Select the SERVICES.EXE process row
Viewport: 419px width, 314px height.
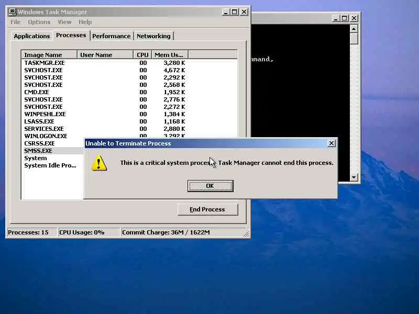tap(129, 129)
